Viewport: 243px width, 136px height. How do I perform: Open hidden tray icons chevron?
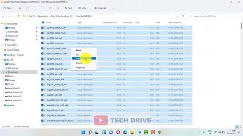coord(198,132)
